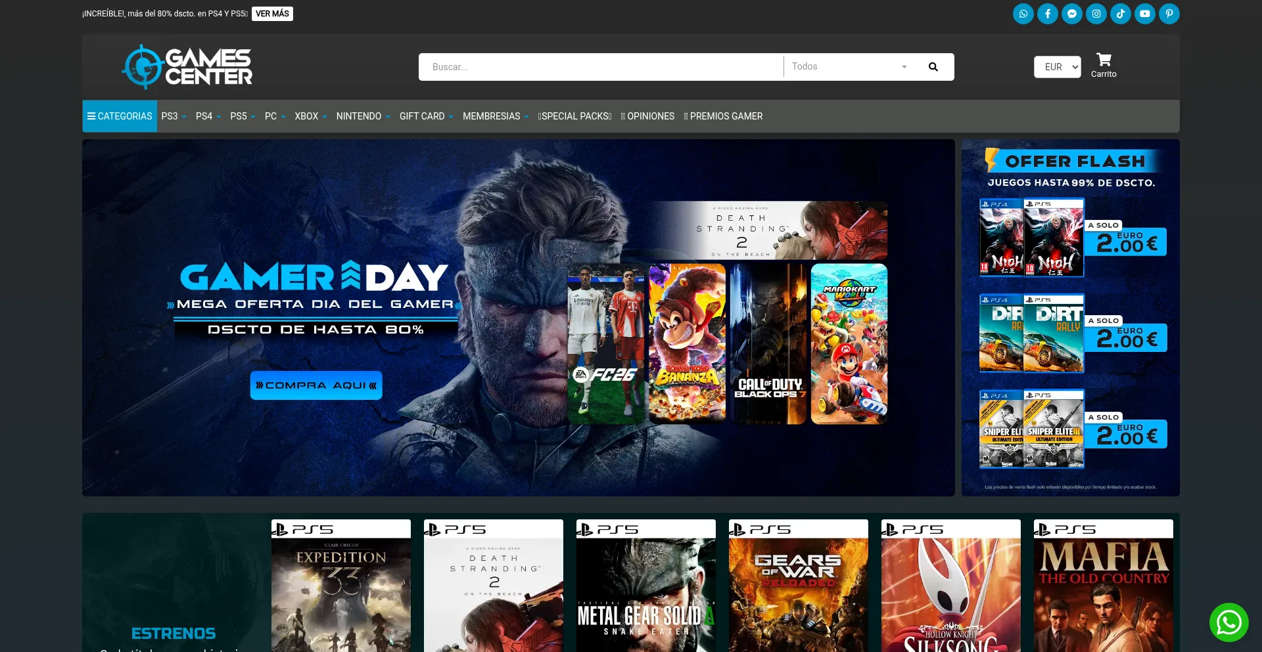The width and height of the screenshot is (1262, 652).
Task: Open the Hollow Knight Silksong card
Action: 951,586
